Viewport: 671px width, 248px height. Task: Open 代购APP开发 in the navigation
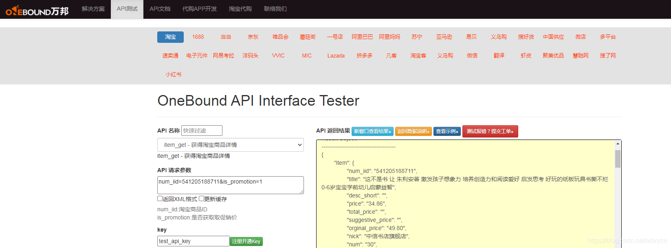pyautogui.click(x=200, y=9)
